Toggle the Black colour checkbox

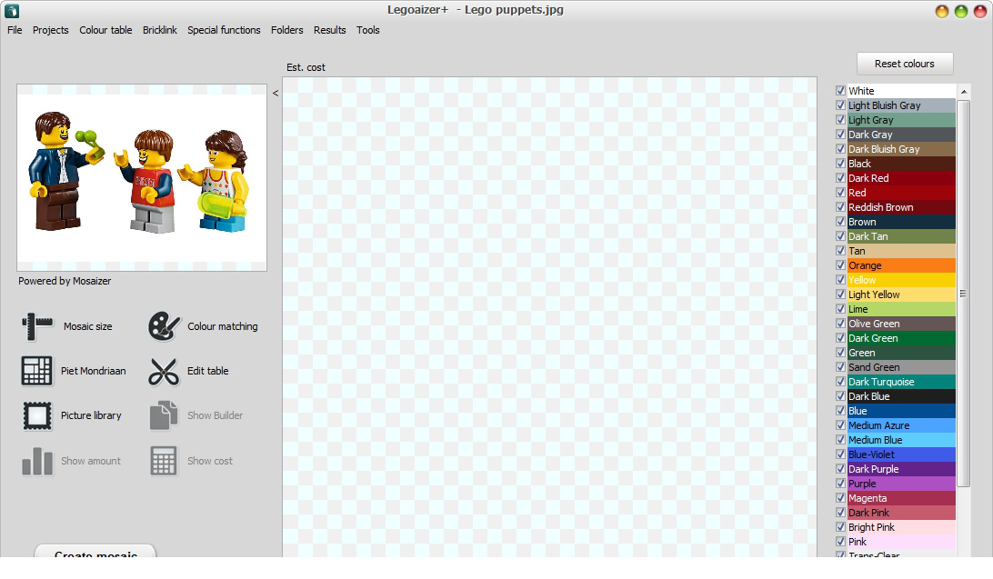click(840, 164)
